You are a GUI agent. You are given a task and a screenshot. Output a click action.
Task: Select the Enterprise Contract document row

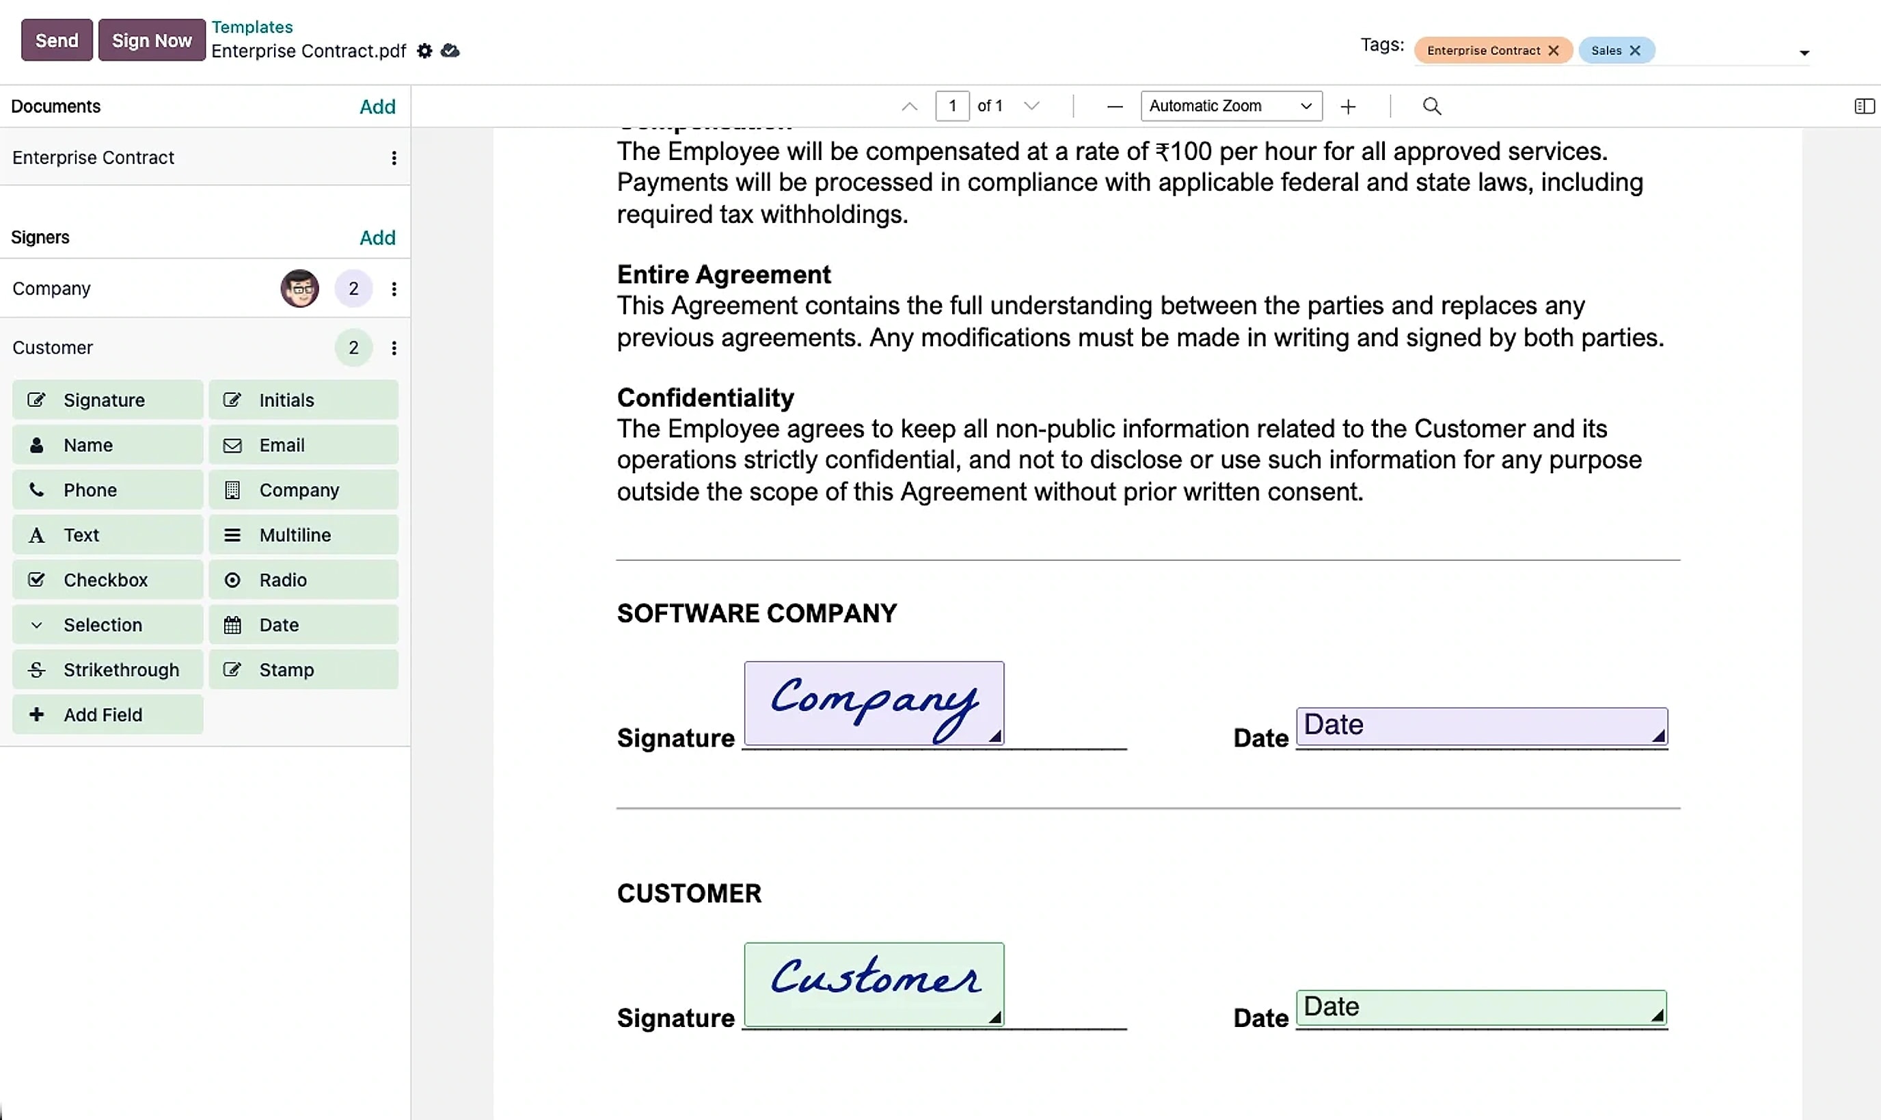(205, 158)
